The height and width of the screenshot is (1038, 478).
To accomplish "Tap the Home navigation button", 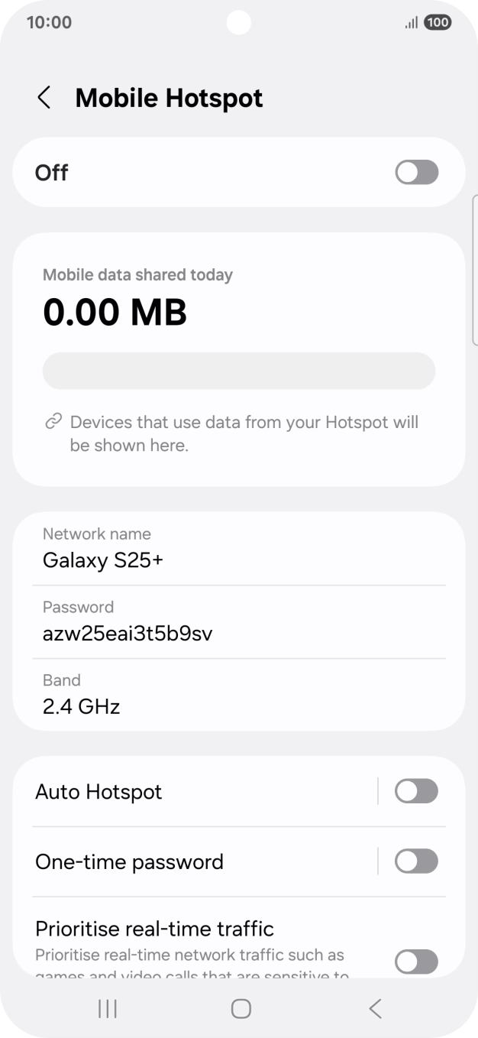I will coord(239,1008).
